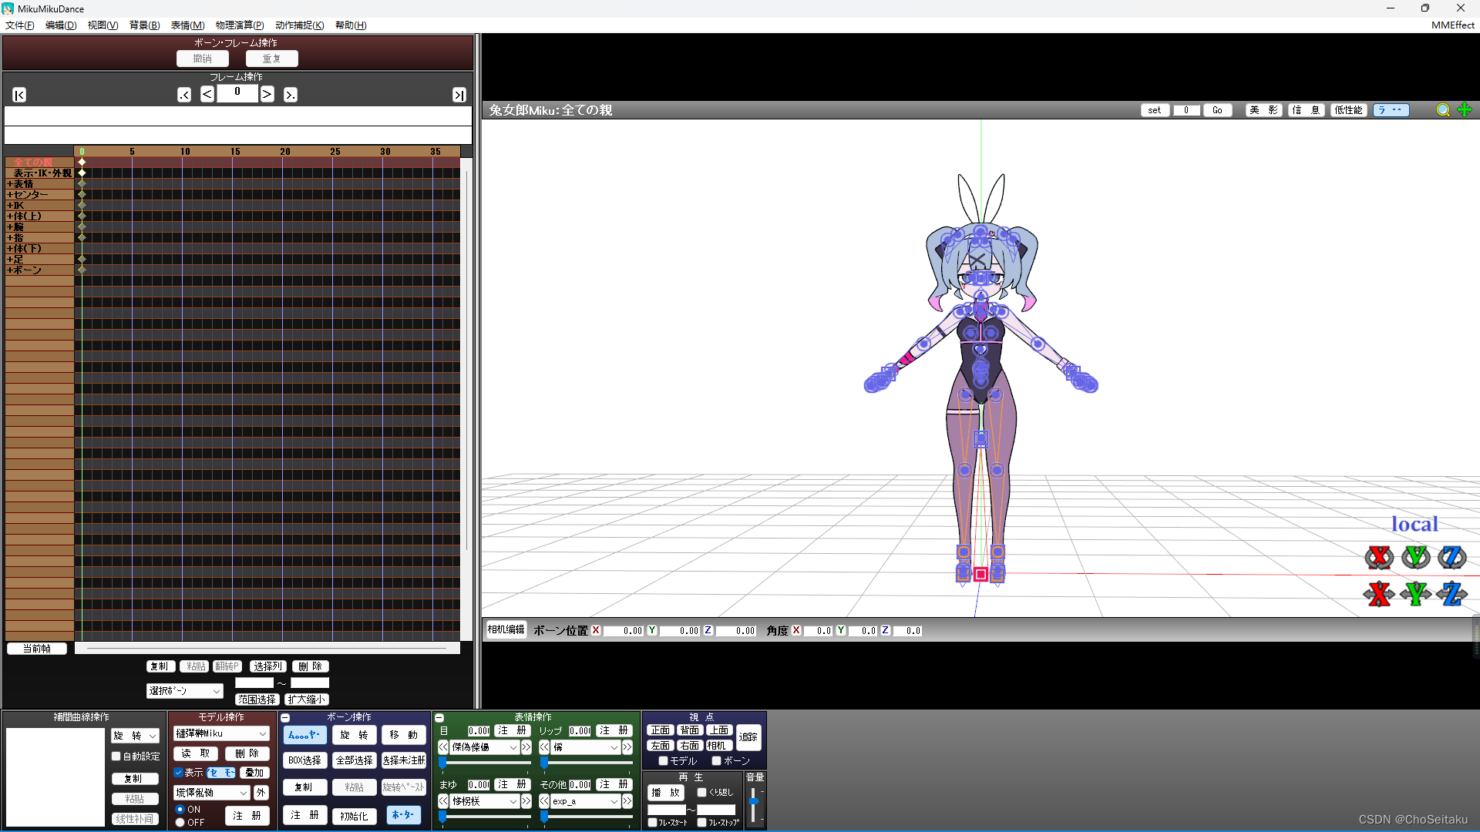Click the local X rotation axis icon
Image resolution: width=1480 pixels, height=832 pixels.
tap(1378, 557)
